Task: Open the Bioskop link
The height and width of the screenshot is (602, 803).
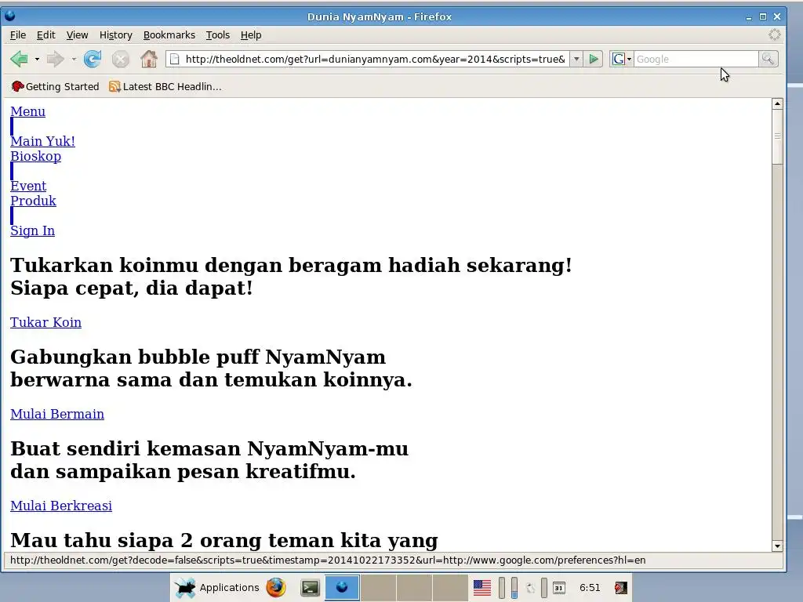Action: point(35,156)
